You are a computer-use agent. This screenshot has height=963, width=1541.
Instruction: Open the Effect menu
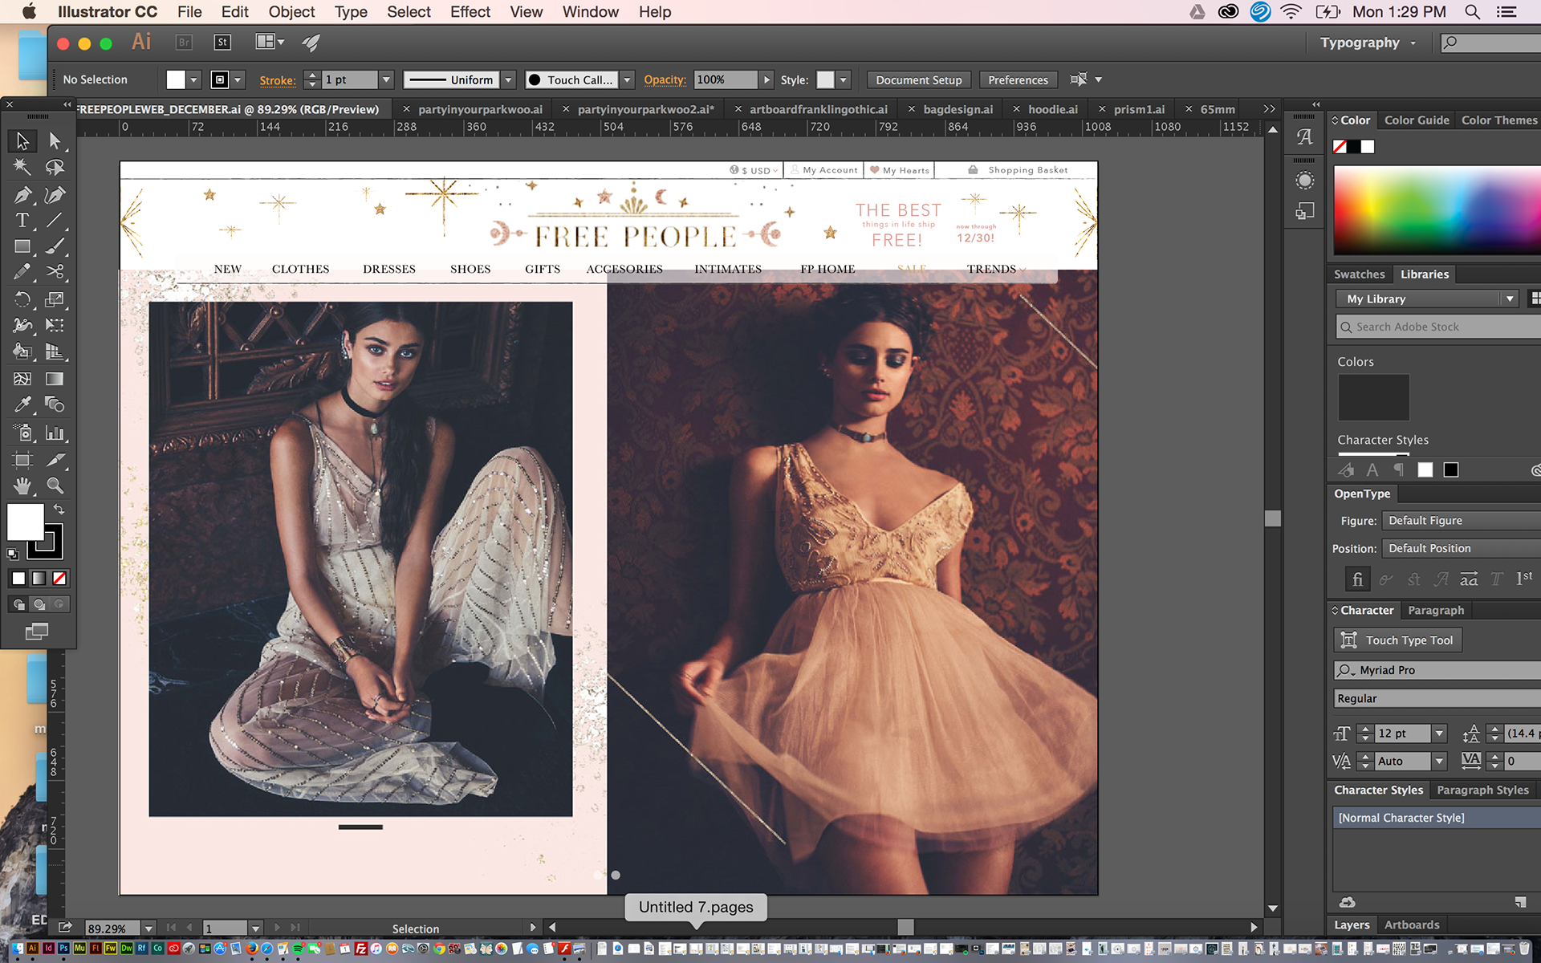(470, 12)
